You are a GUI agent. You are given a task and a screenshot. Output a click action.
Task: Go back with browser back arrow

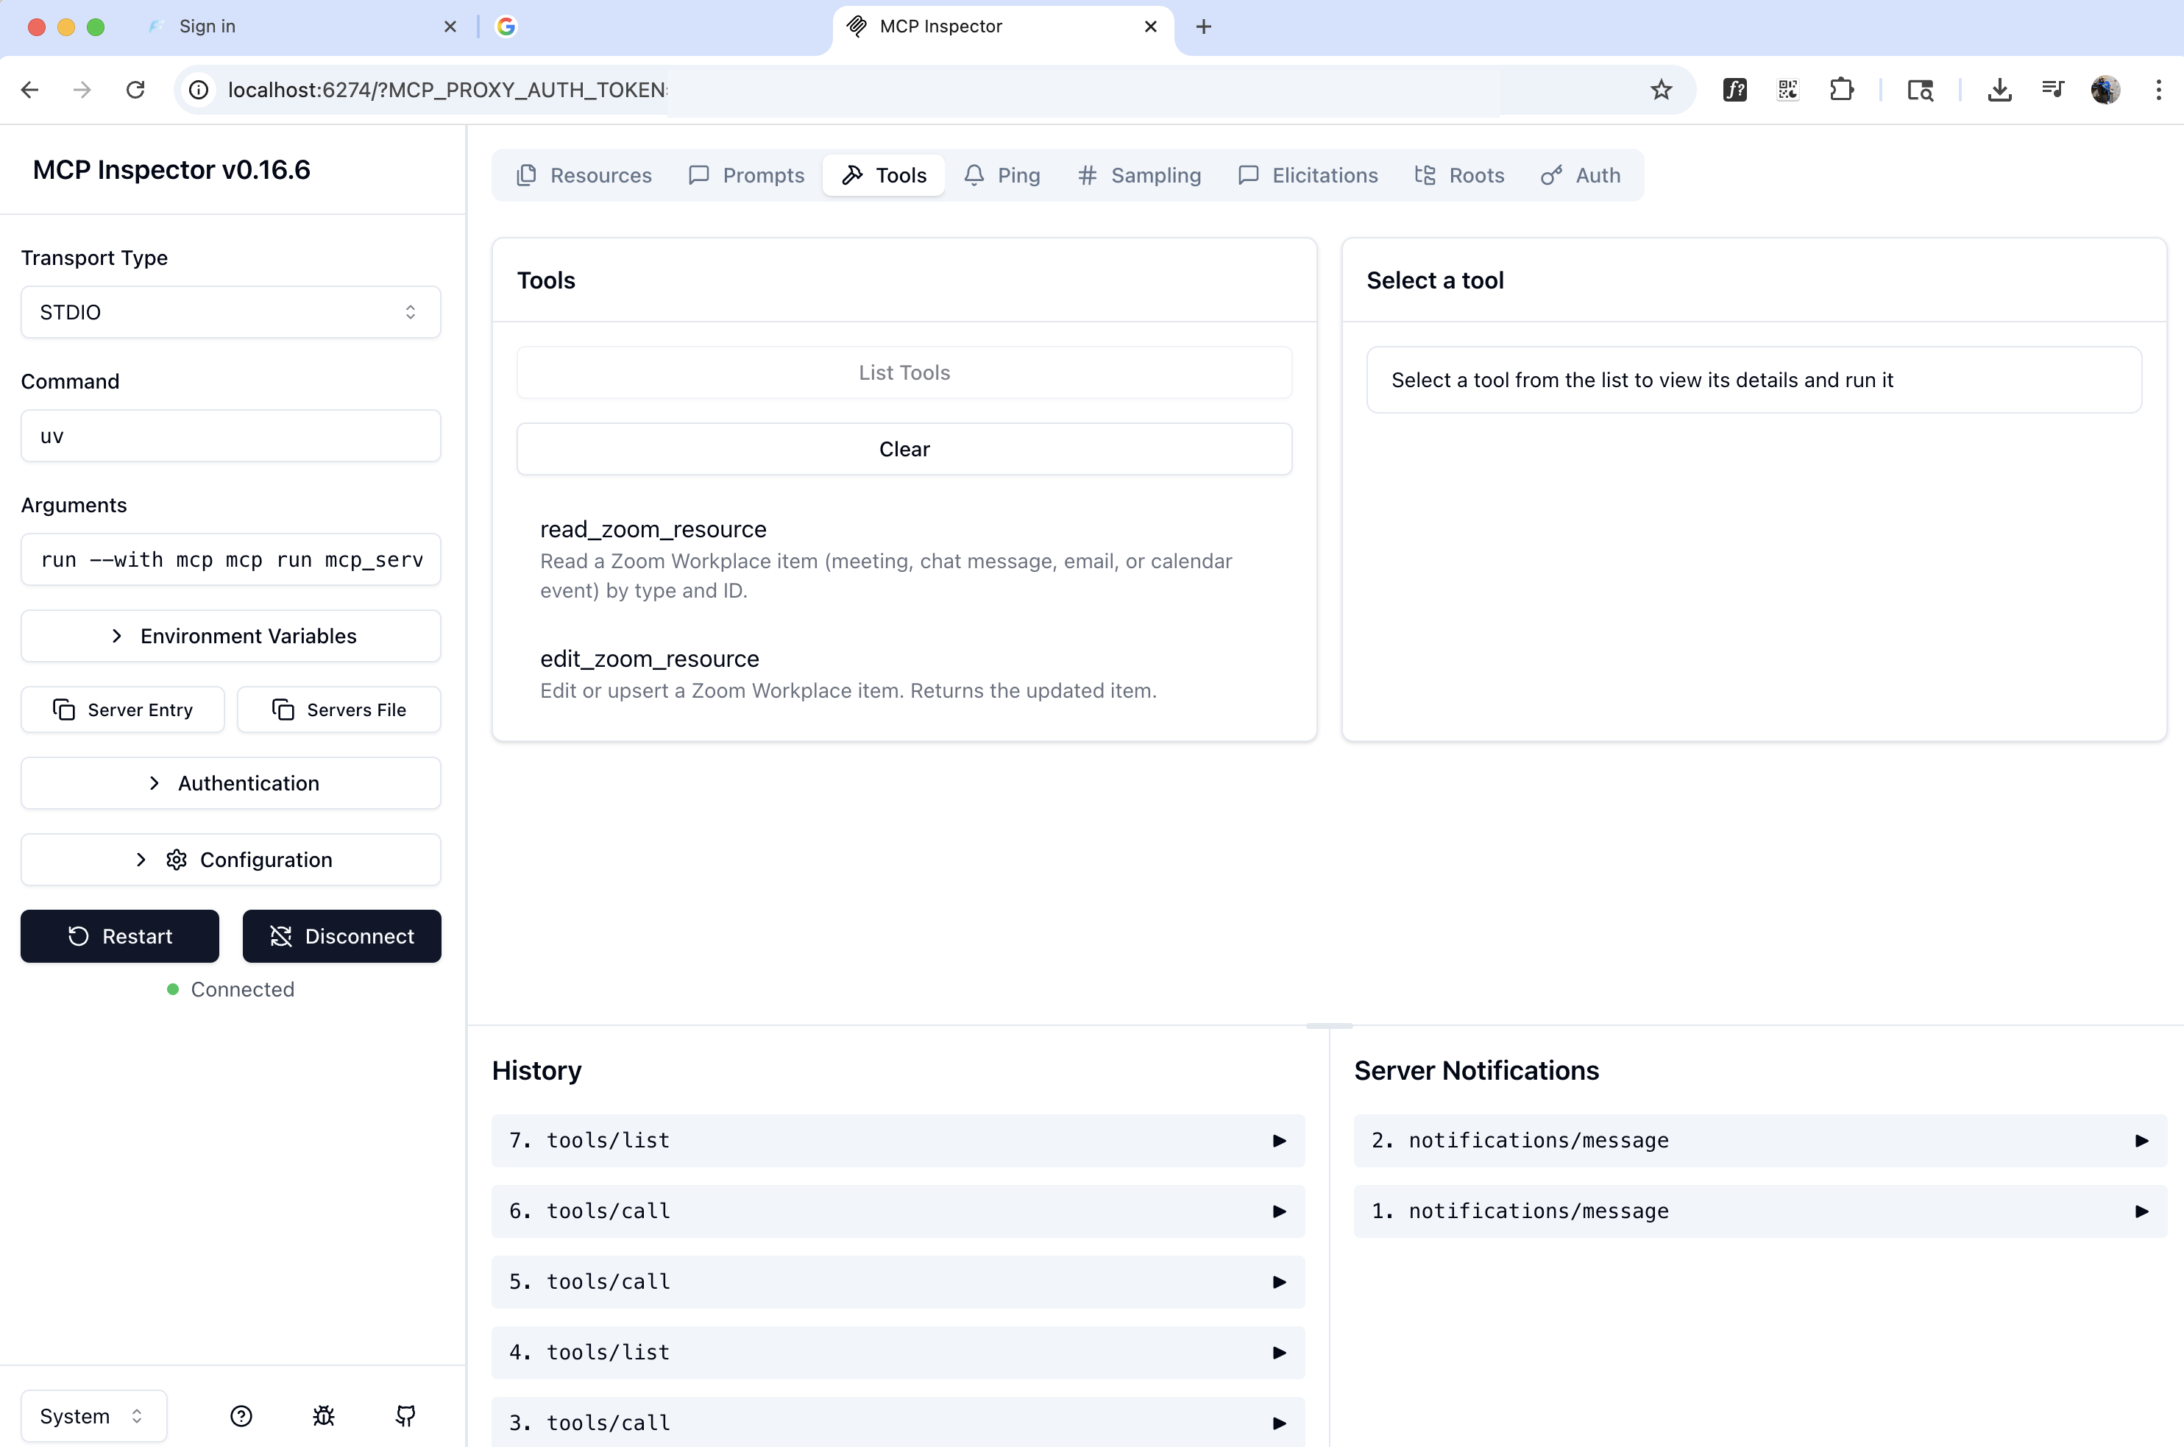(29, 90)
